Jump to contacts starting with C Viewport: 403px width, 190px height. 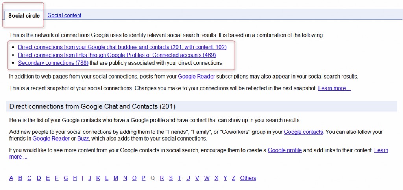pyautogui.click(x=29, y=178)
